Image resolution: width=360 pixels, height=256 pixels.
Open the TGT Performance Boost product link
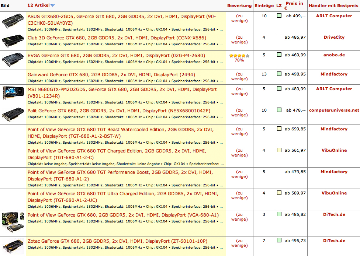[x=120, y=175]
